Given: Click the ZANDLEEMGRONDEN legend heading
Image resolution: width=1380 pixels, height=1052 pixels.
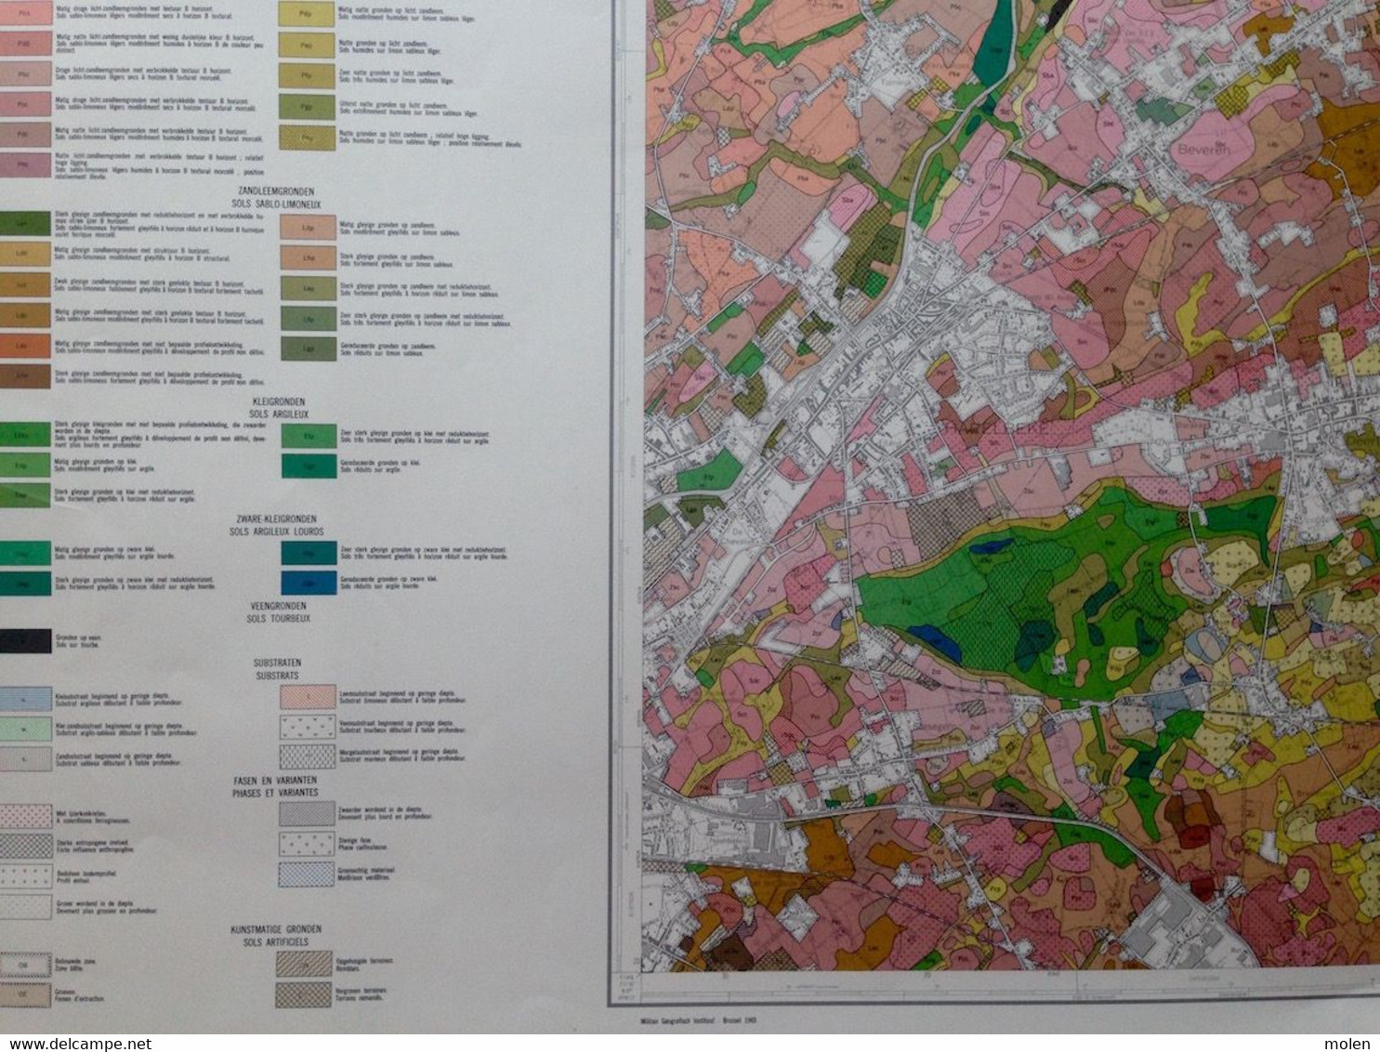Looking at the screenshot, I should pos(278,190).
